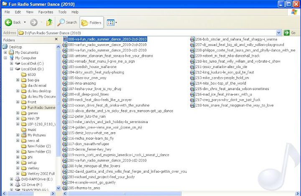Select Desktop in folder tree
The image size is (301, 196).
click(15, 47)
